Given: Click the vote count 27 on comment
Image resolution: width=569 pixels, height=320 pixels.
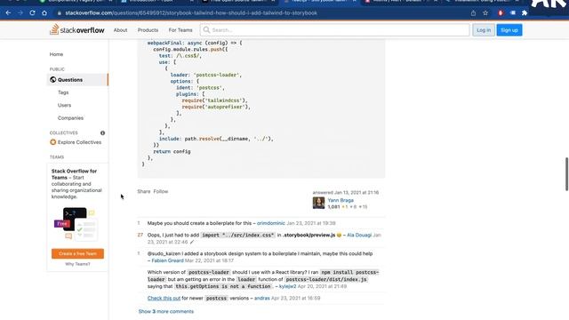Looking at the screenshot, I should click(x=140, y=235).
